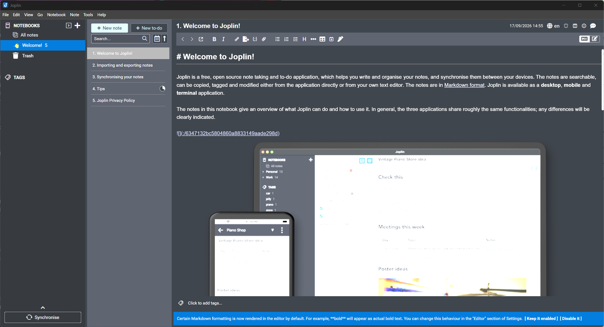Insert a heading with the H icon
This screenshot has width=604, height=327.
304,39
